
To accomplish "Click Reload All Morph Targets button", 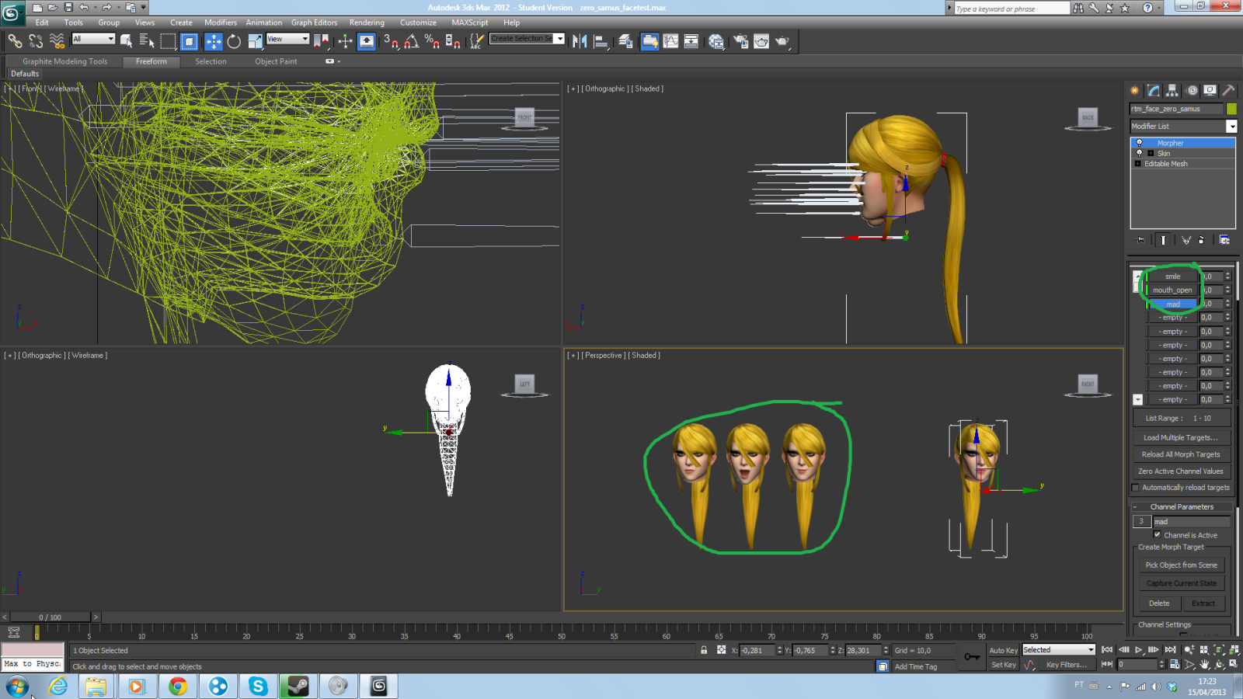I will click(x=1181, y=454).
